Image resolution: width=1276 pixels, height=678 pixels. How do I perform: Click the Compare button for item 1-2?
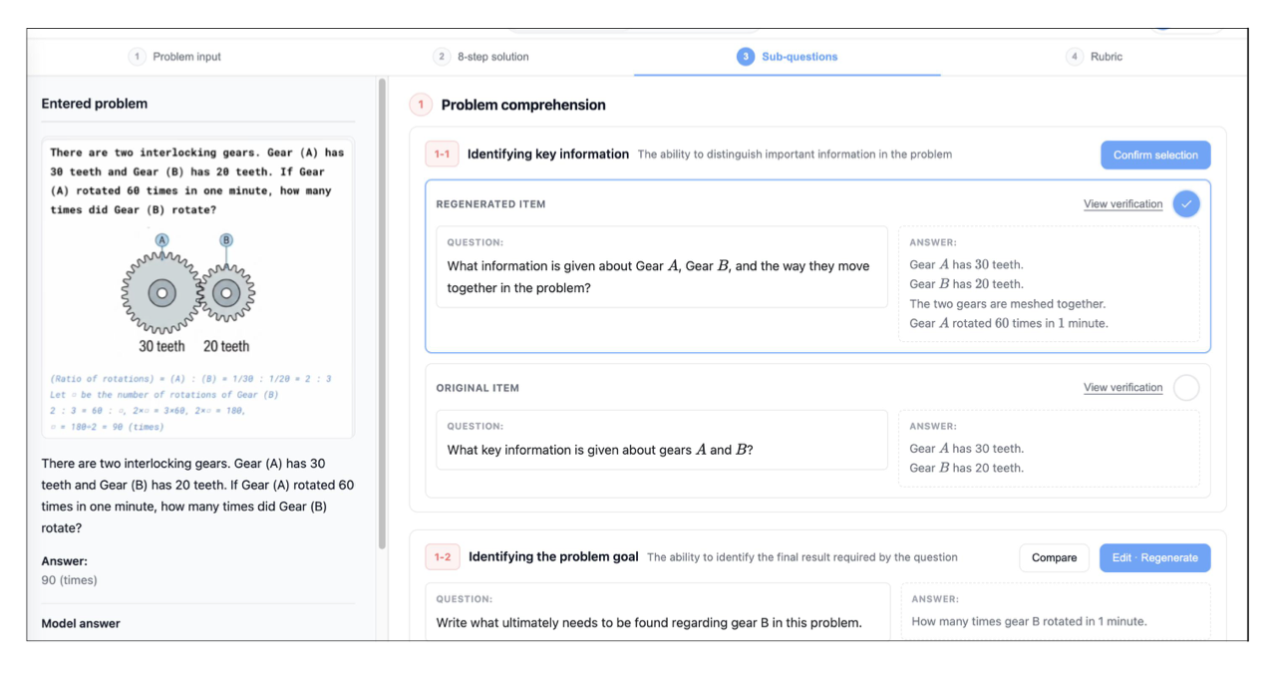(x=1054, y=557)
